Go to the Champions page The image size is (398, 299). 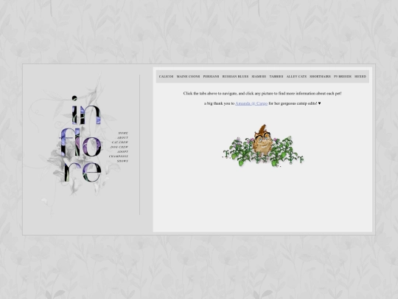coord(119,157)
